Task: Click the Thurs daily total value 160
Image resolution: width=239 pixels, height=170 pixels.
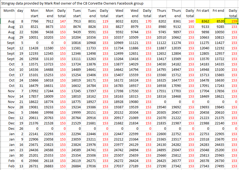Action: tap(191, 21)
